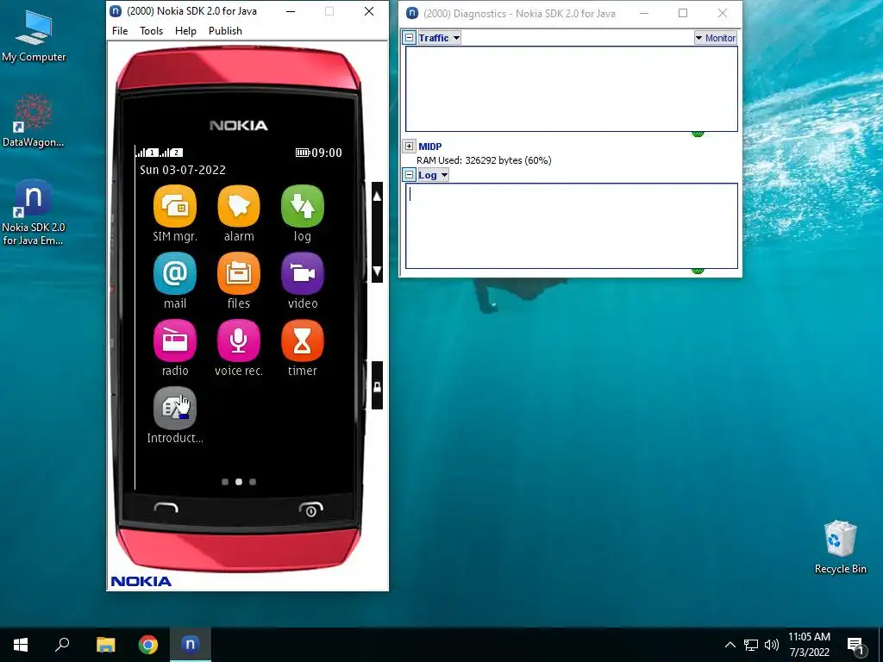883x662 pixels.
Task: Open the Introduct... app icon
Action: (x=175, y=408)
